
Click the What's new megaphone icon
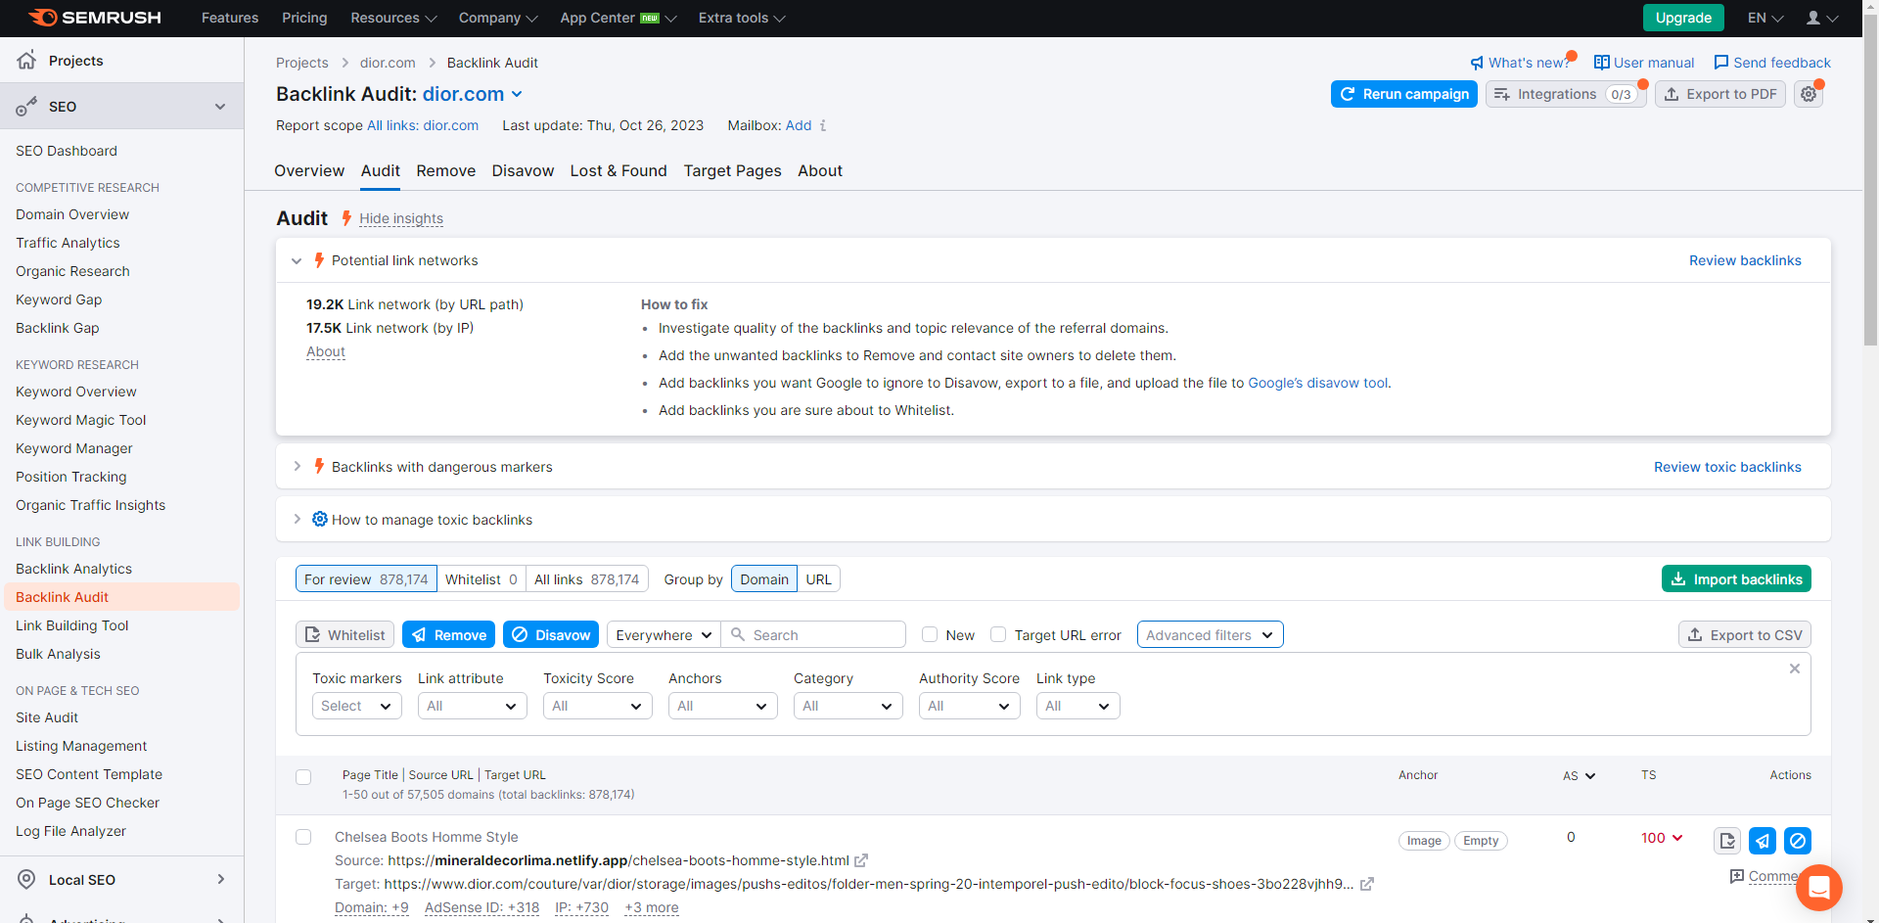click(x=1477, y=63)
